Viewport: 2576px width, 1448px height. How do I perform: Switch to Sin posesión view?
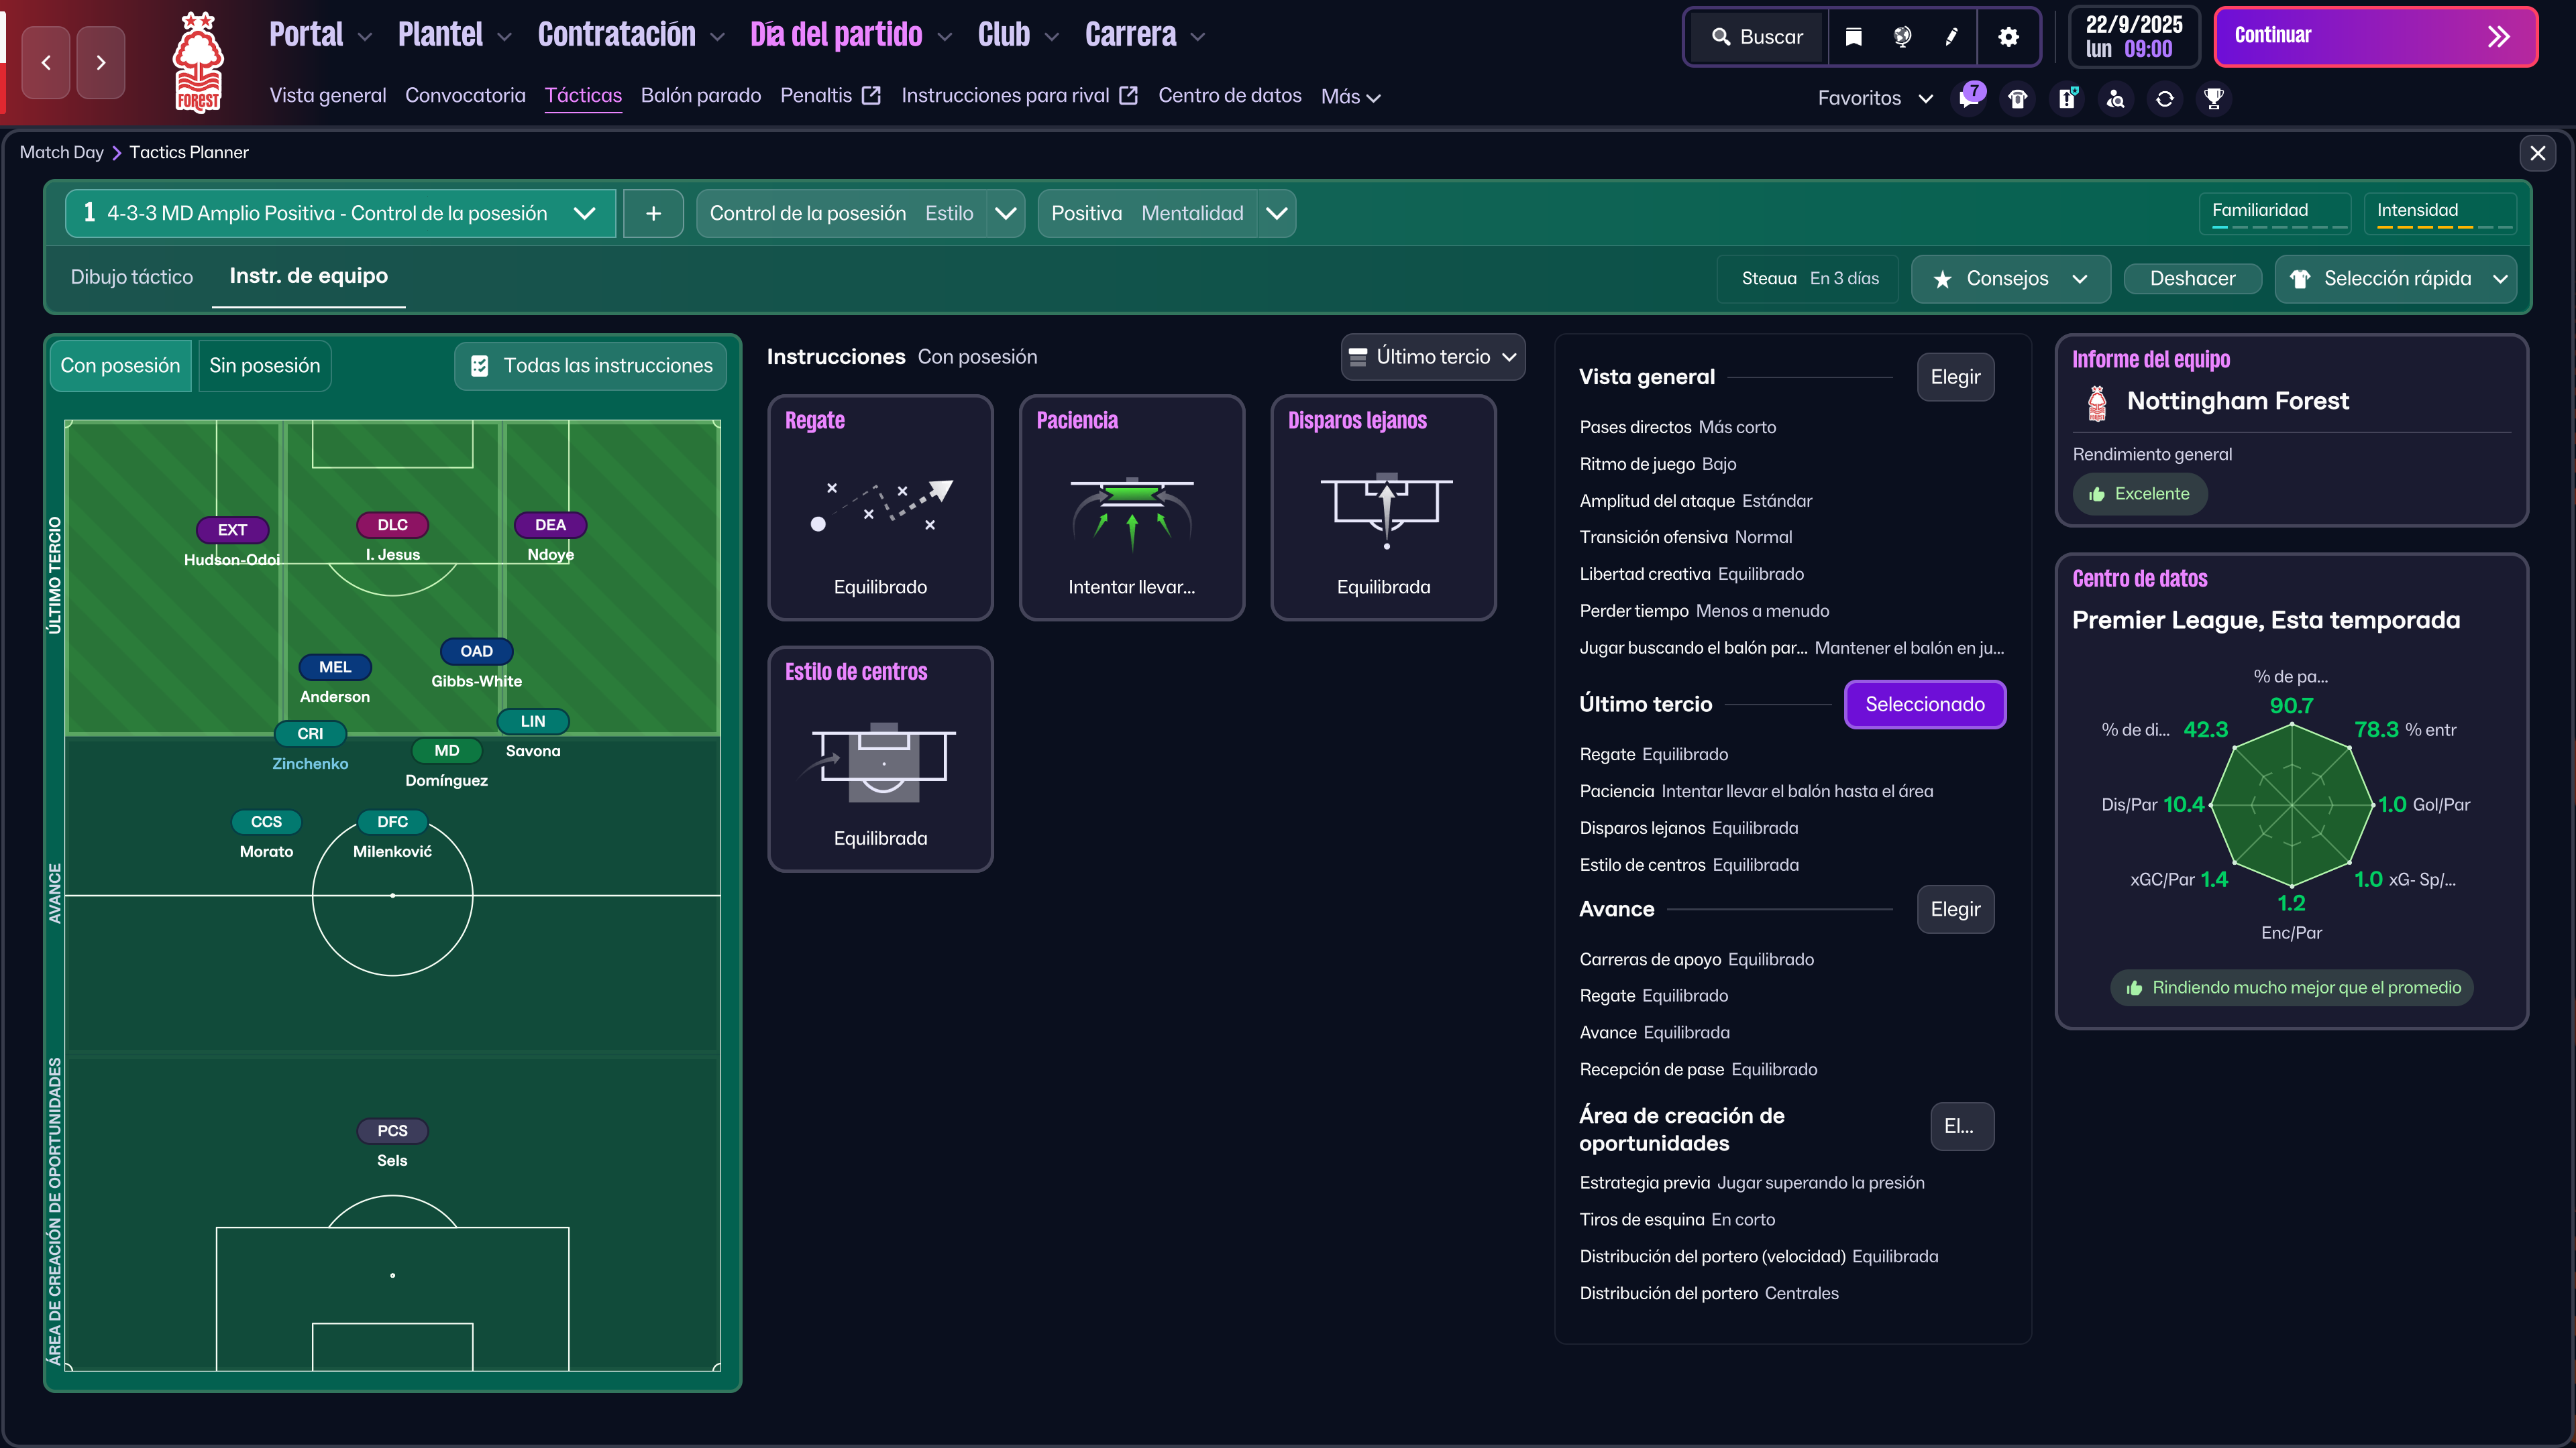(x=264, y=366)
